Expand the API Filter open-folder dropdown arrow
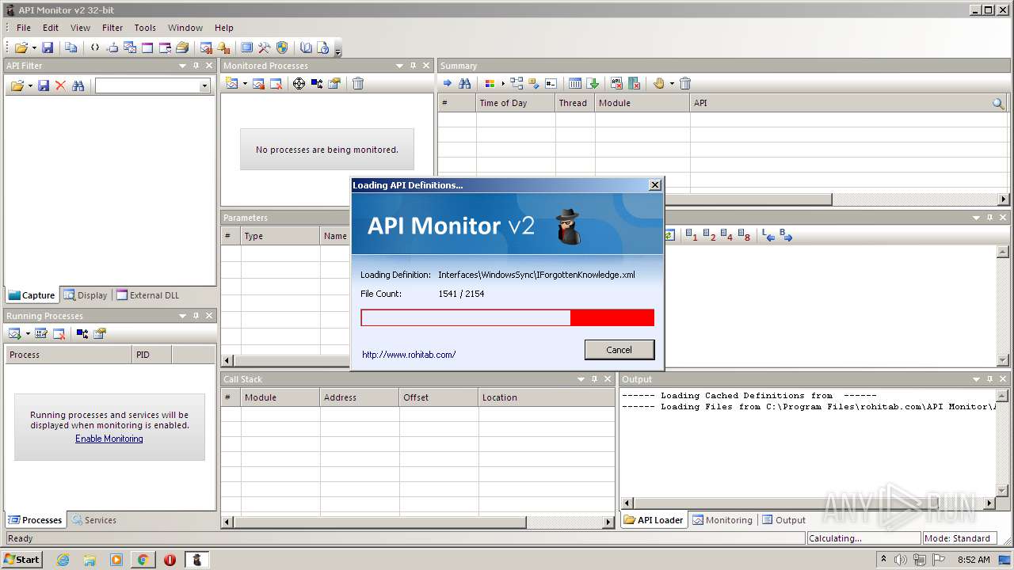1014x570 pixels. (x=32, y=85)
